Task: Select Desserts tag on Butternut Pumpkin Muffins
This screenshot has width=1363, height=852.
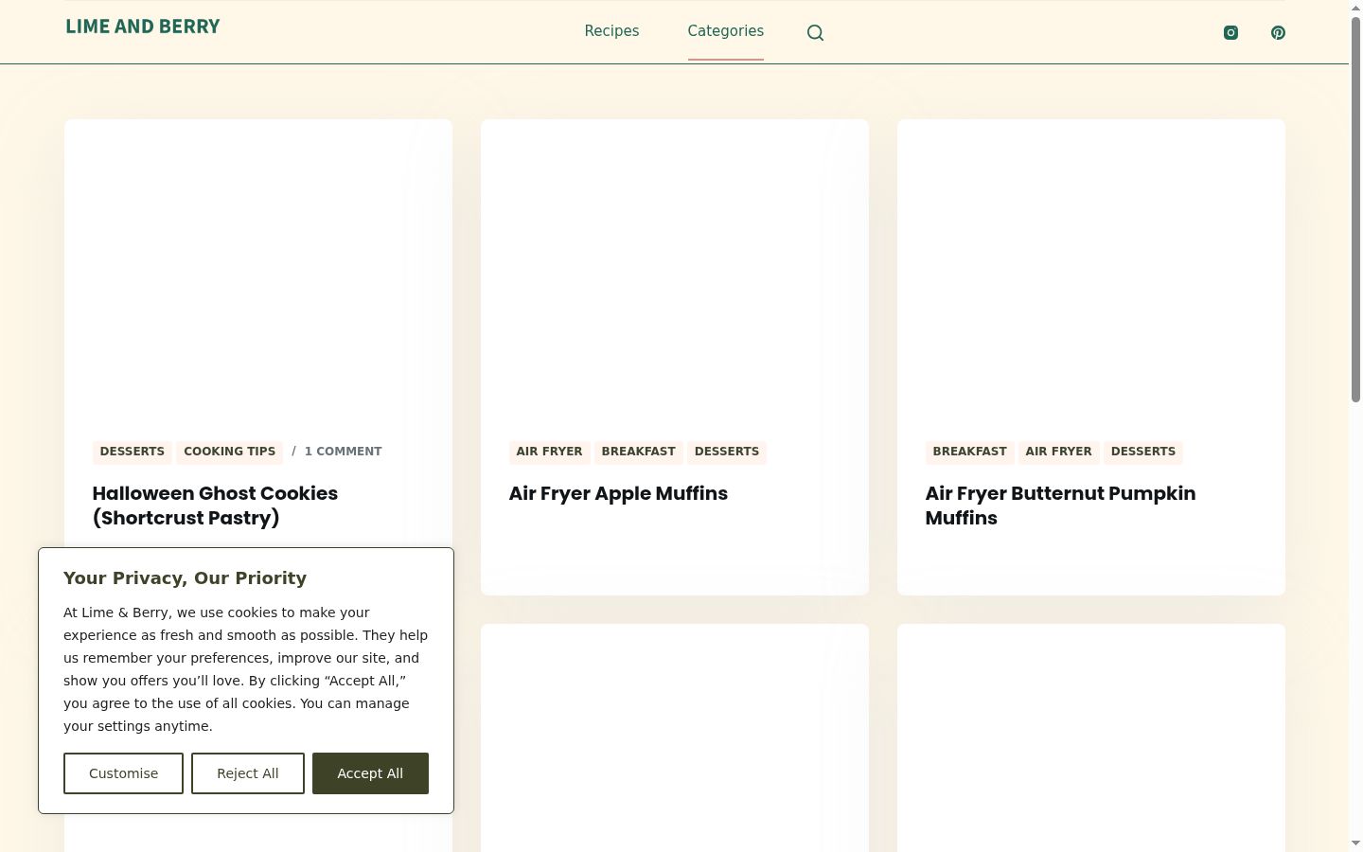Action: coord(1143,452)
